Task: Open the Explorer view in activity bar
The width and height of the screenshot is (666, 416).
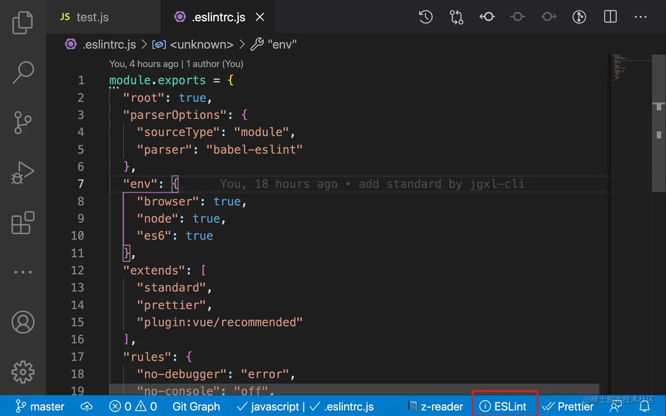Action: [x=22, y=22]
